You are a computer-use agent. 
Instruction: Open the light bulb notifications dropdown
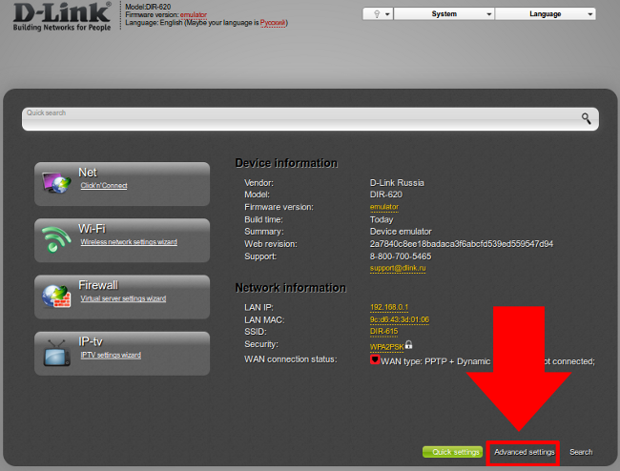click(378, 14)
